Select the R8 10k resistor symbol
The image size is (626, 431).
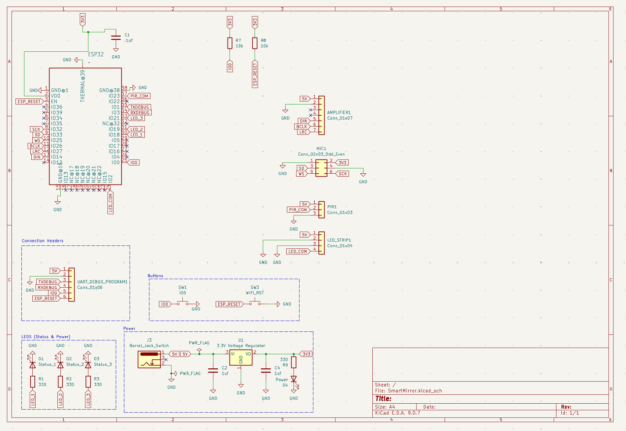[x=255, y=43]
